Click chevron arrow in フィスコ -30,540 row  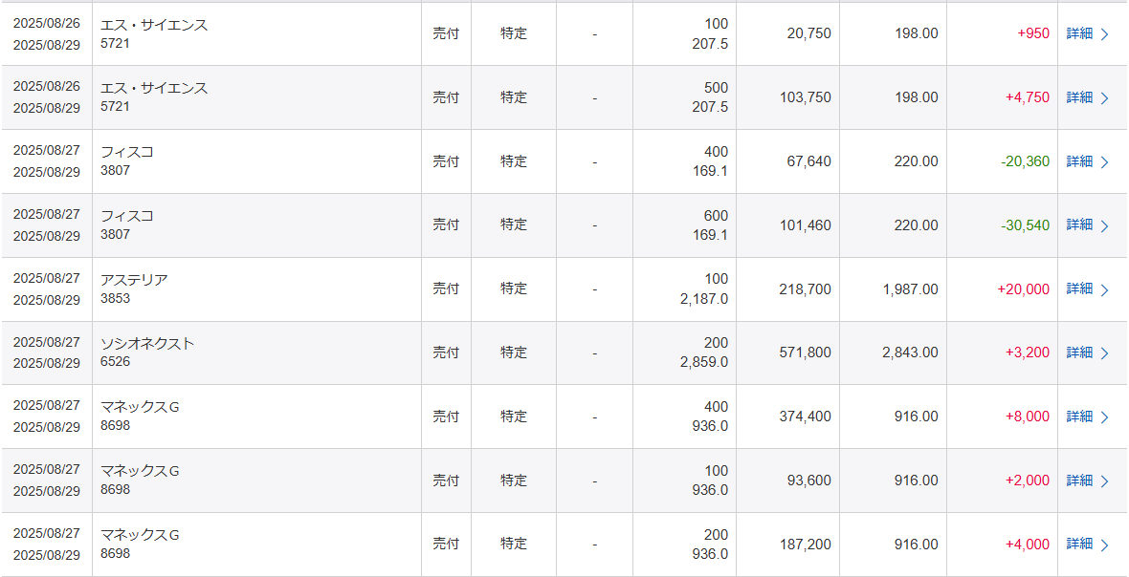1105,226
